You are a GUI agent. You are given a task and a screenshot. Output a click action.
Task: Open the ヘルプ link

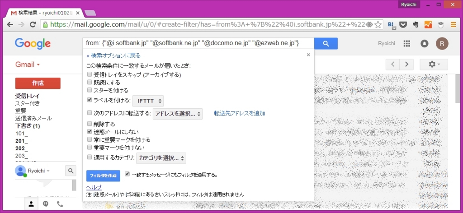coord(94,187)
